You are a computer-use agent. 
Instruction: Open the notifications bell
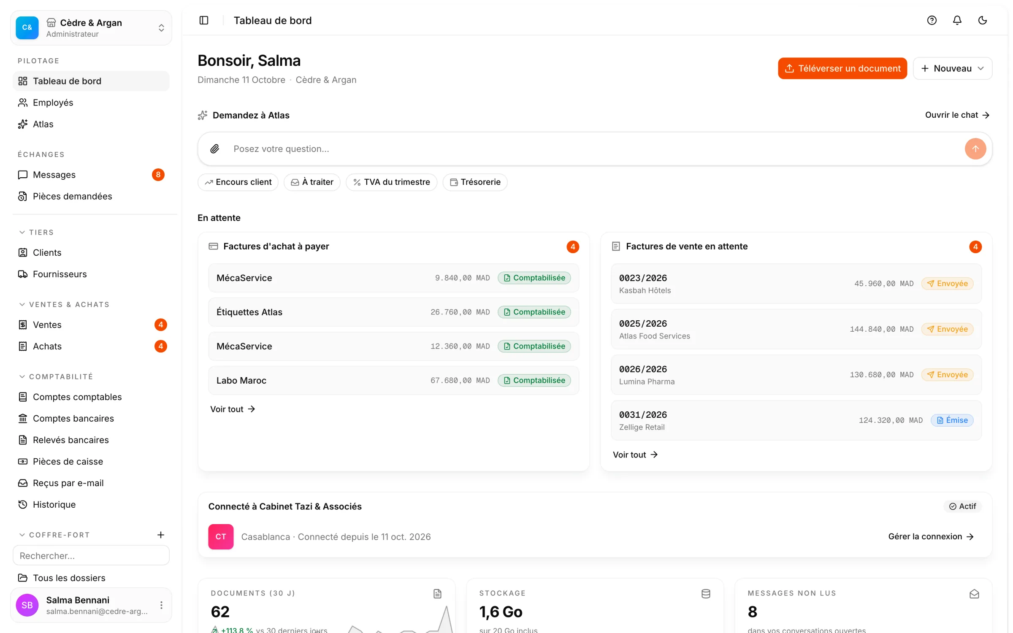[x=957, y=20]
